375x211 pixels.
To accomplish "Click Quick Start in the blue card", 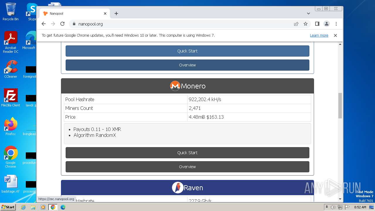I will click(187, 51).
